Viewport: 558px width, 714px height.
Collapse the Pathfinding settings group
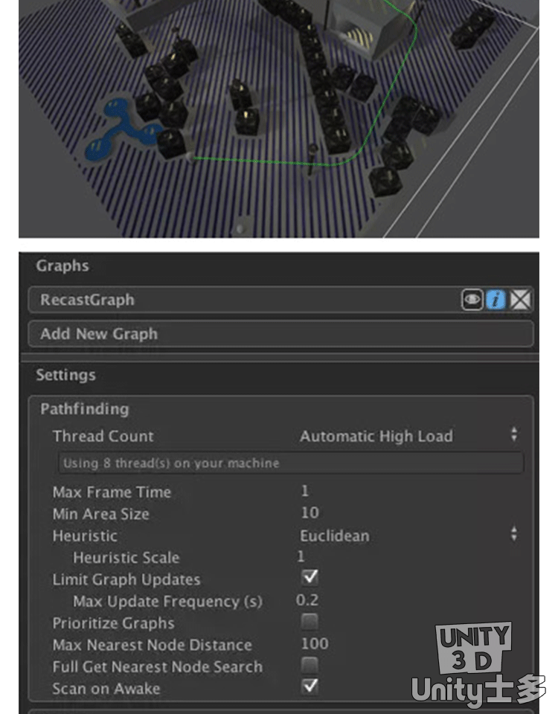click(84, 408)
